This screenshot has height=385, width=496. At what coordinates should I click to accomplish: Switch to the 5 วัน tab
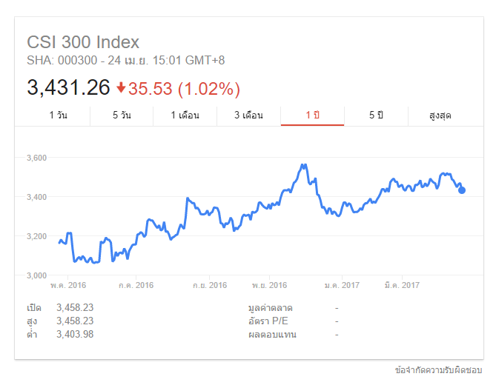[122, 115]
